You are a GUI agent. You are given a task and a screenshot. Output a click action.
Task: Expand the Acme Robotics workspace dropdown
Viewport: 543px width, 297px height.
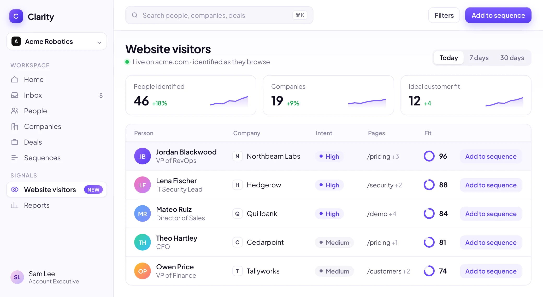click(x=57, y=41)
